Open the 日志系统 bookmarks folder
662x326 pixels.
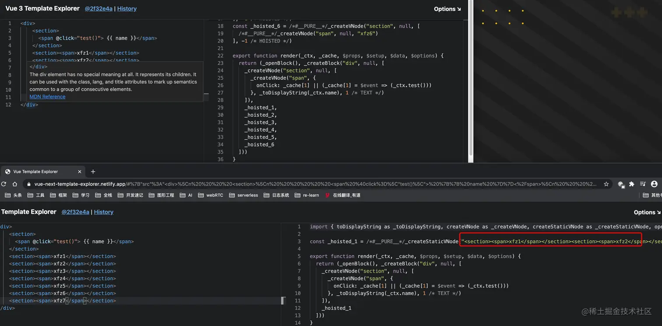[x=276, y=195]
